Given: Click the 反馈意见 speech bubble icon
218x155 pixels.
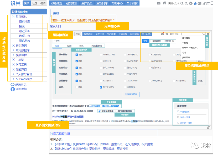Looking at the screenshot, I should click(13, 85).
